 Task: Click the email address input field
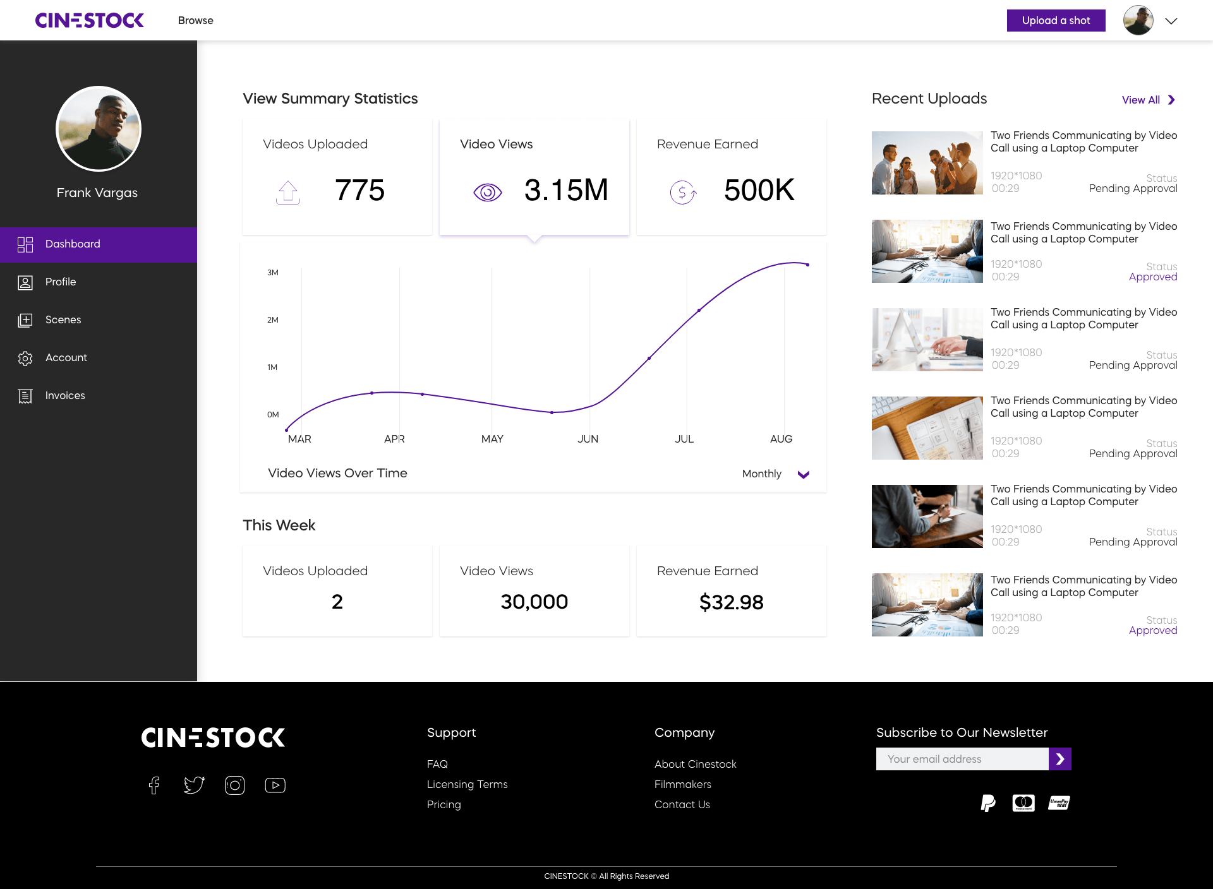[962, 759]
